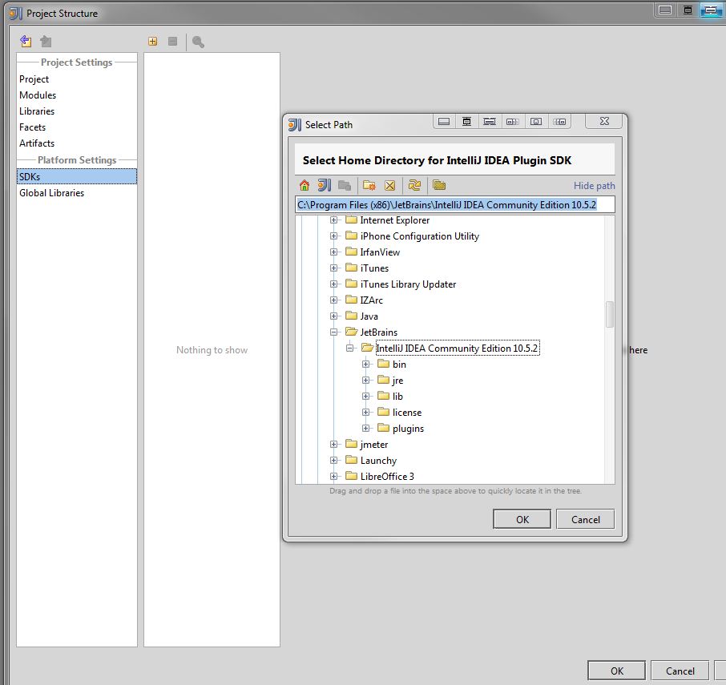726x685 pixels.
Task: Select the IZArc folder label
Action: [x=371, y=300]
